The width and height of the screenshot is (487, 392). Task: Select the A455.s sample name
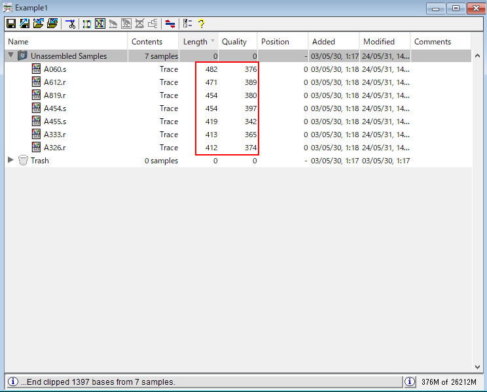click(x=55, y=121)
